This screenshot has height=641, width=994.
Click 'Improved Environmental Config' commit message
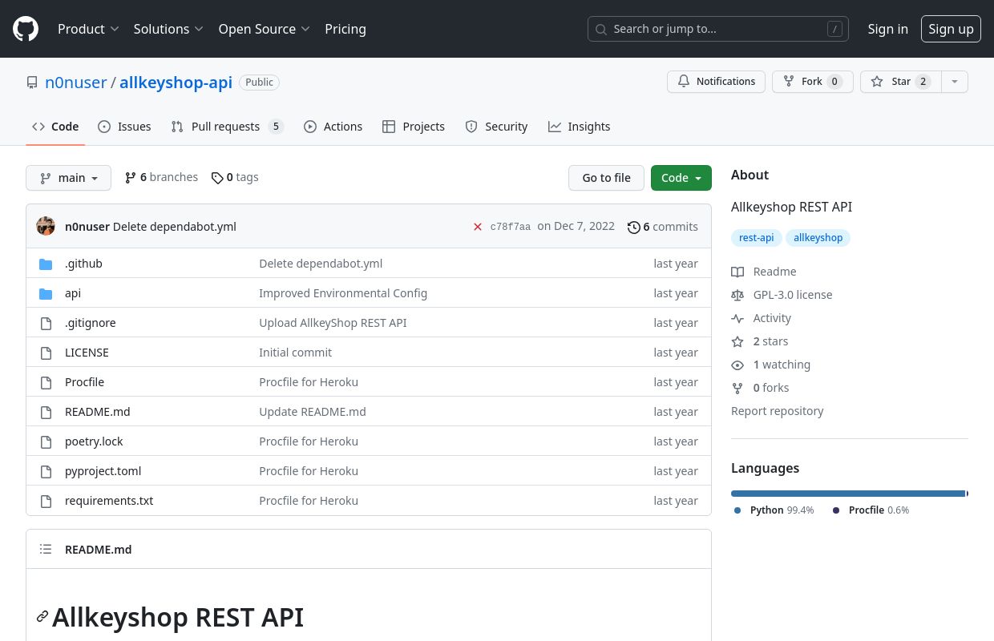[x=343, y=293]
